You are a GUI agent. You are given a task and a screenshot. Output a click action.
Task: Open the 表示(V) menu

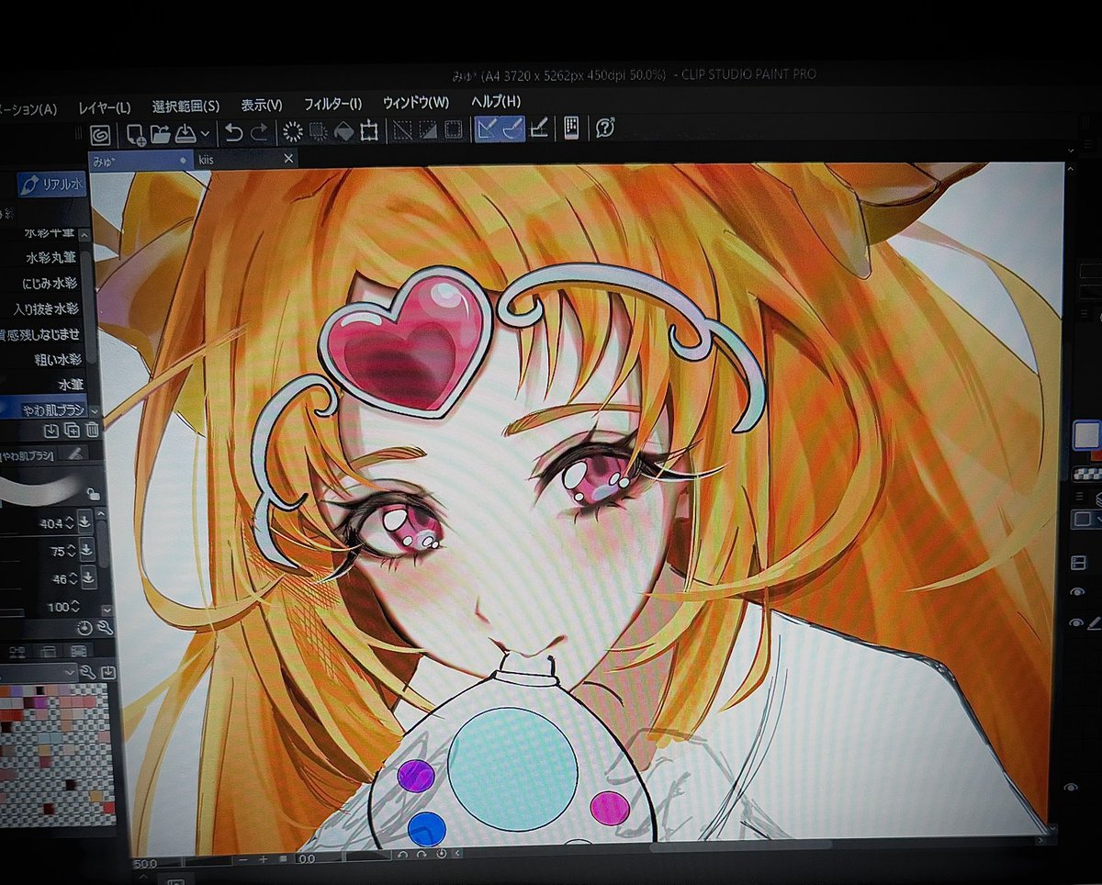pyautogui.click(x=262, y=105)
